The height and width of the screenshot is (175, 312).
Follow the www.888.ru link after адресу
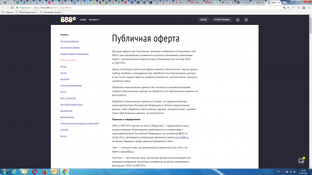click(x=127, y=151)
